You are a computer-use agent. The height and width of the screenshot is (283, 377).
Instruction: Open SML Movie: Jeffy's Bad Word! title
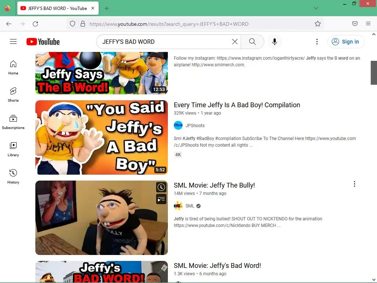217,266
